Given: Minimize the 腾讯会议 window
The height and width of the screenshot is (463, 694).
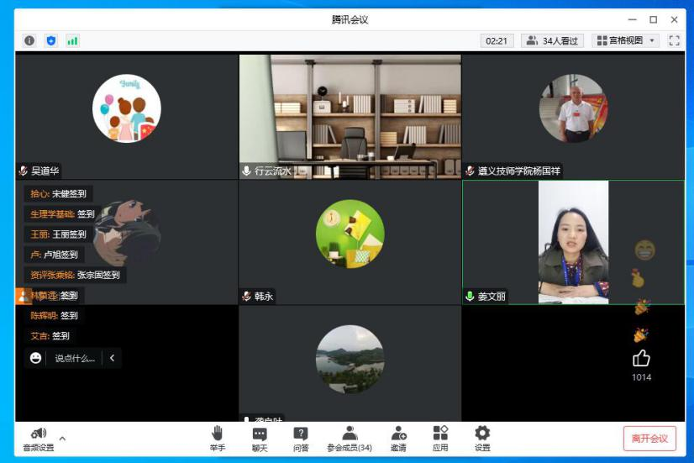Looking at the screenshot, I should [x=632, y=19].
